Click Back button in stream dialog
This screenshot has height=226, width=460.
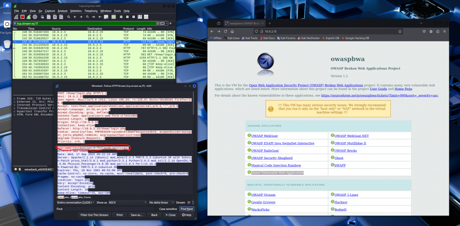(x=155, y=215)
